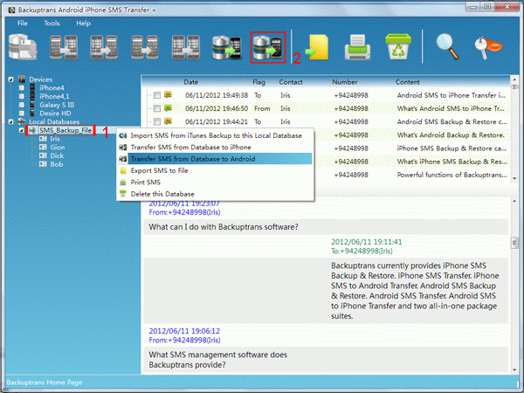The height and width of the screenshot is (393, 524).
Task: Select the checkbox for the 19:44:21 message
Action: tap(156, 121)
